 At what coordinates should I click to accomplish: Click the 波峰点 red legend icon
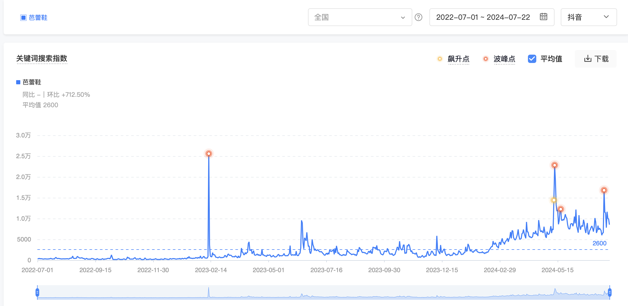click(x=485, y=59)
